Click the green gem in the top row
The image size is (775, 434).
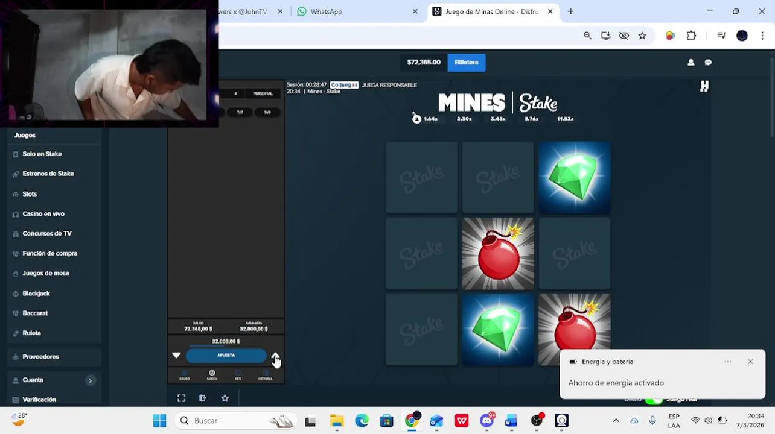[574, 178]
